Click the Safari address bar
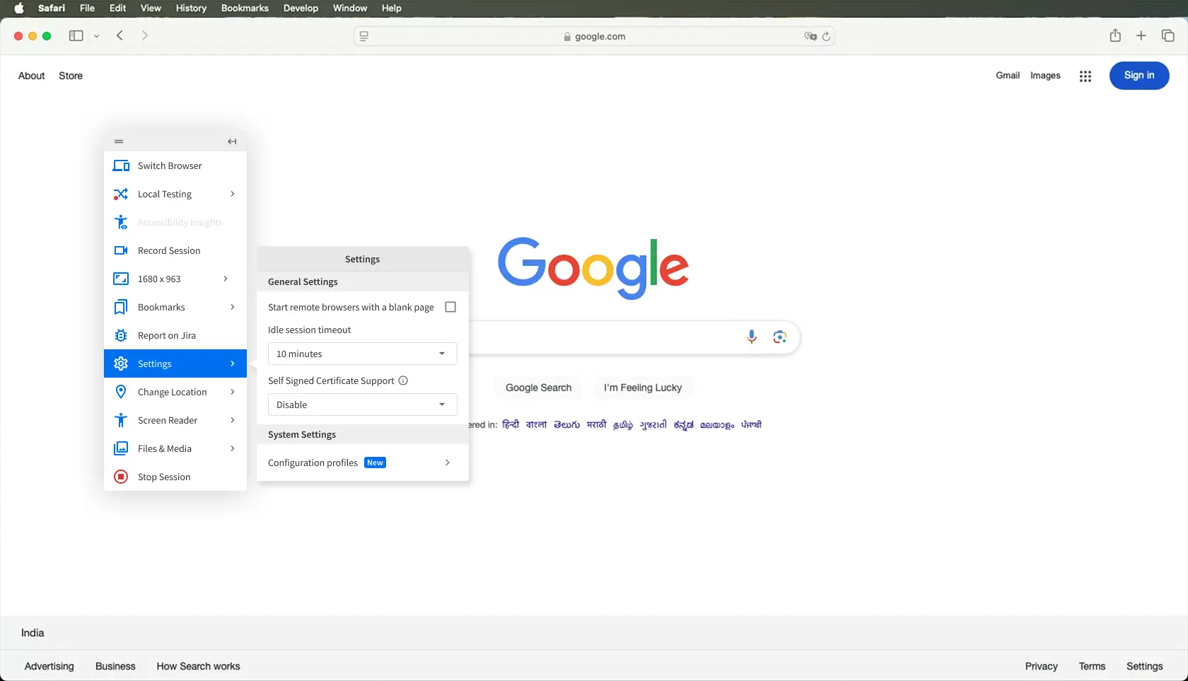Screen dimensions: 1188x681 coord(594,36)
